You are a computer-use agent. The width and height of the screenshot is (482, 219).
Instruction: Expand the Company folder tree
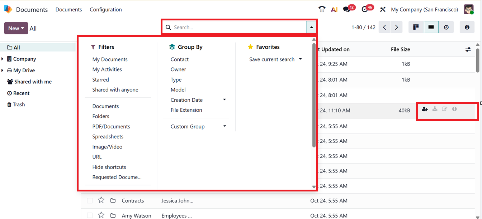click(3, 59)
